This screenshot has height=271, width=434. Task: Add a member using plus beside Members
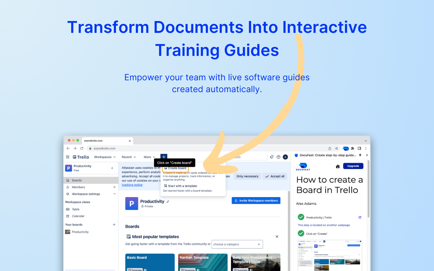tap(114, 187)
